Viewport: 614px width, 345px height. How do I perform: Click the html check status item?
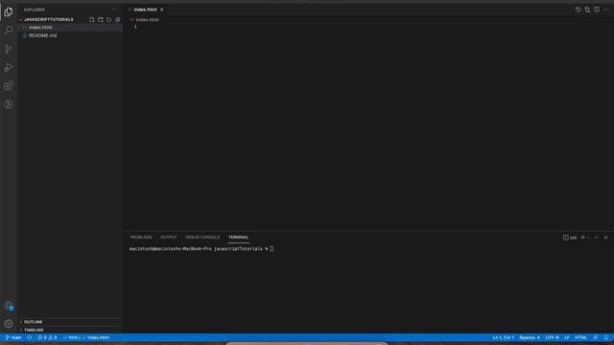71,337
